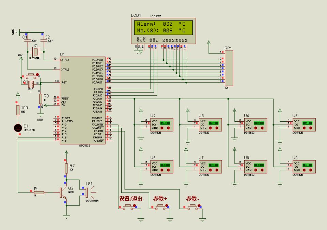
Task: Decrease temperature on DS18B20 sensor U2
Action: [x=162, y=128]
